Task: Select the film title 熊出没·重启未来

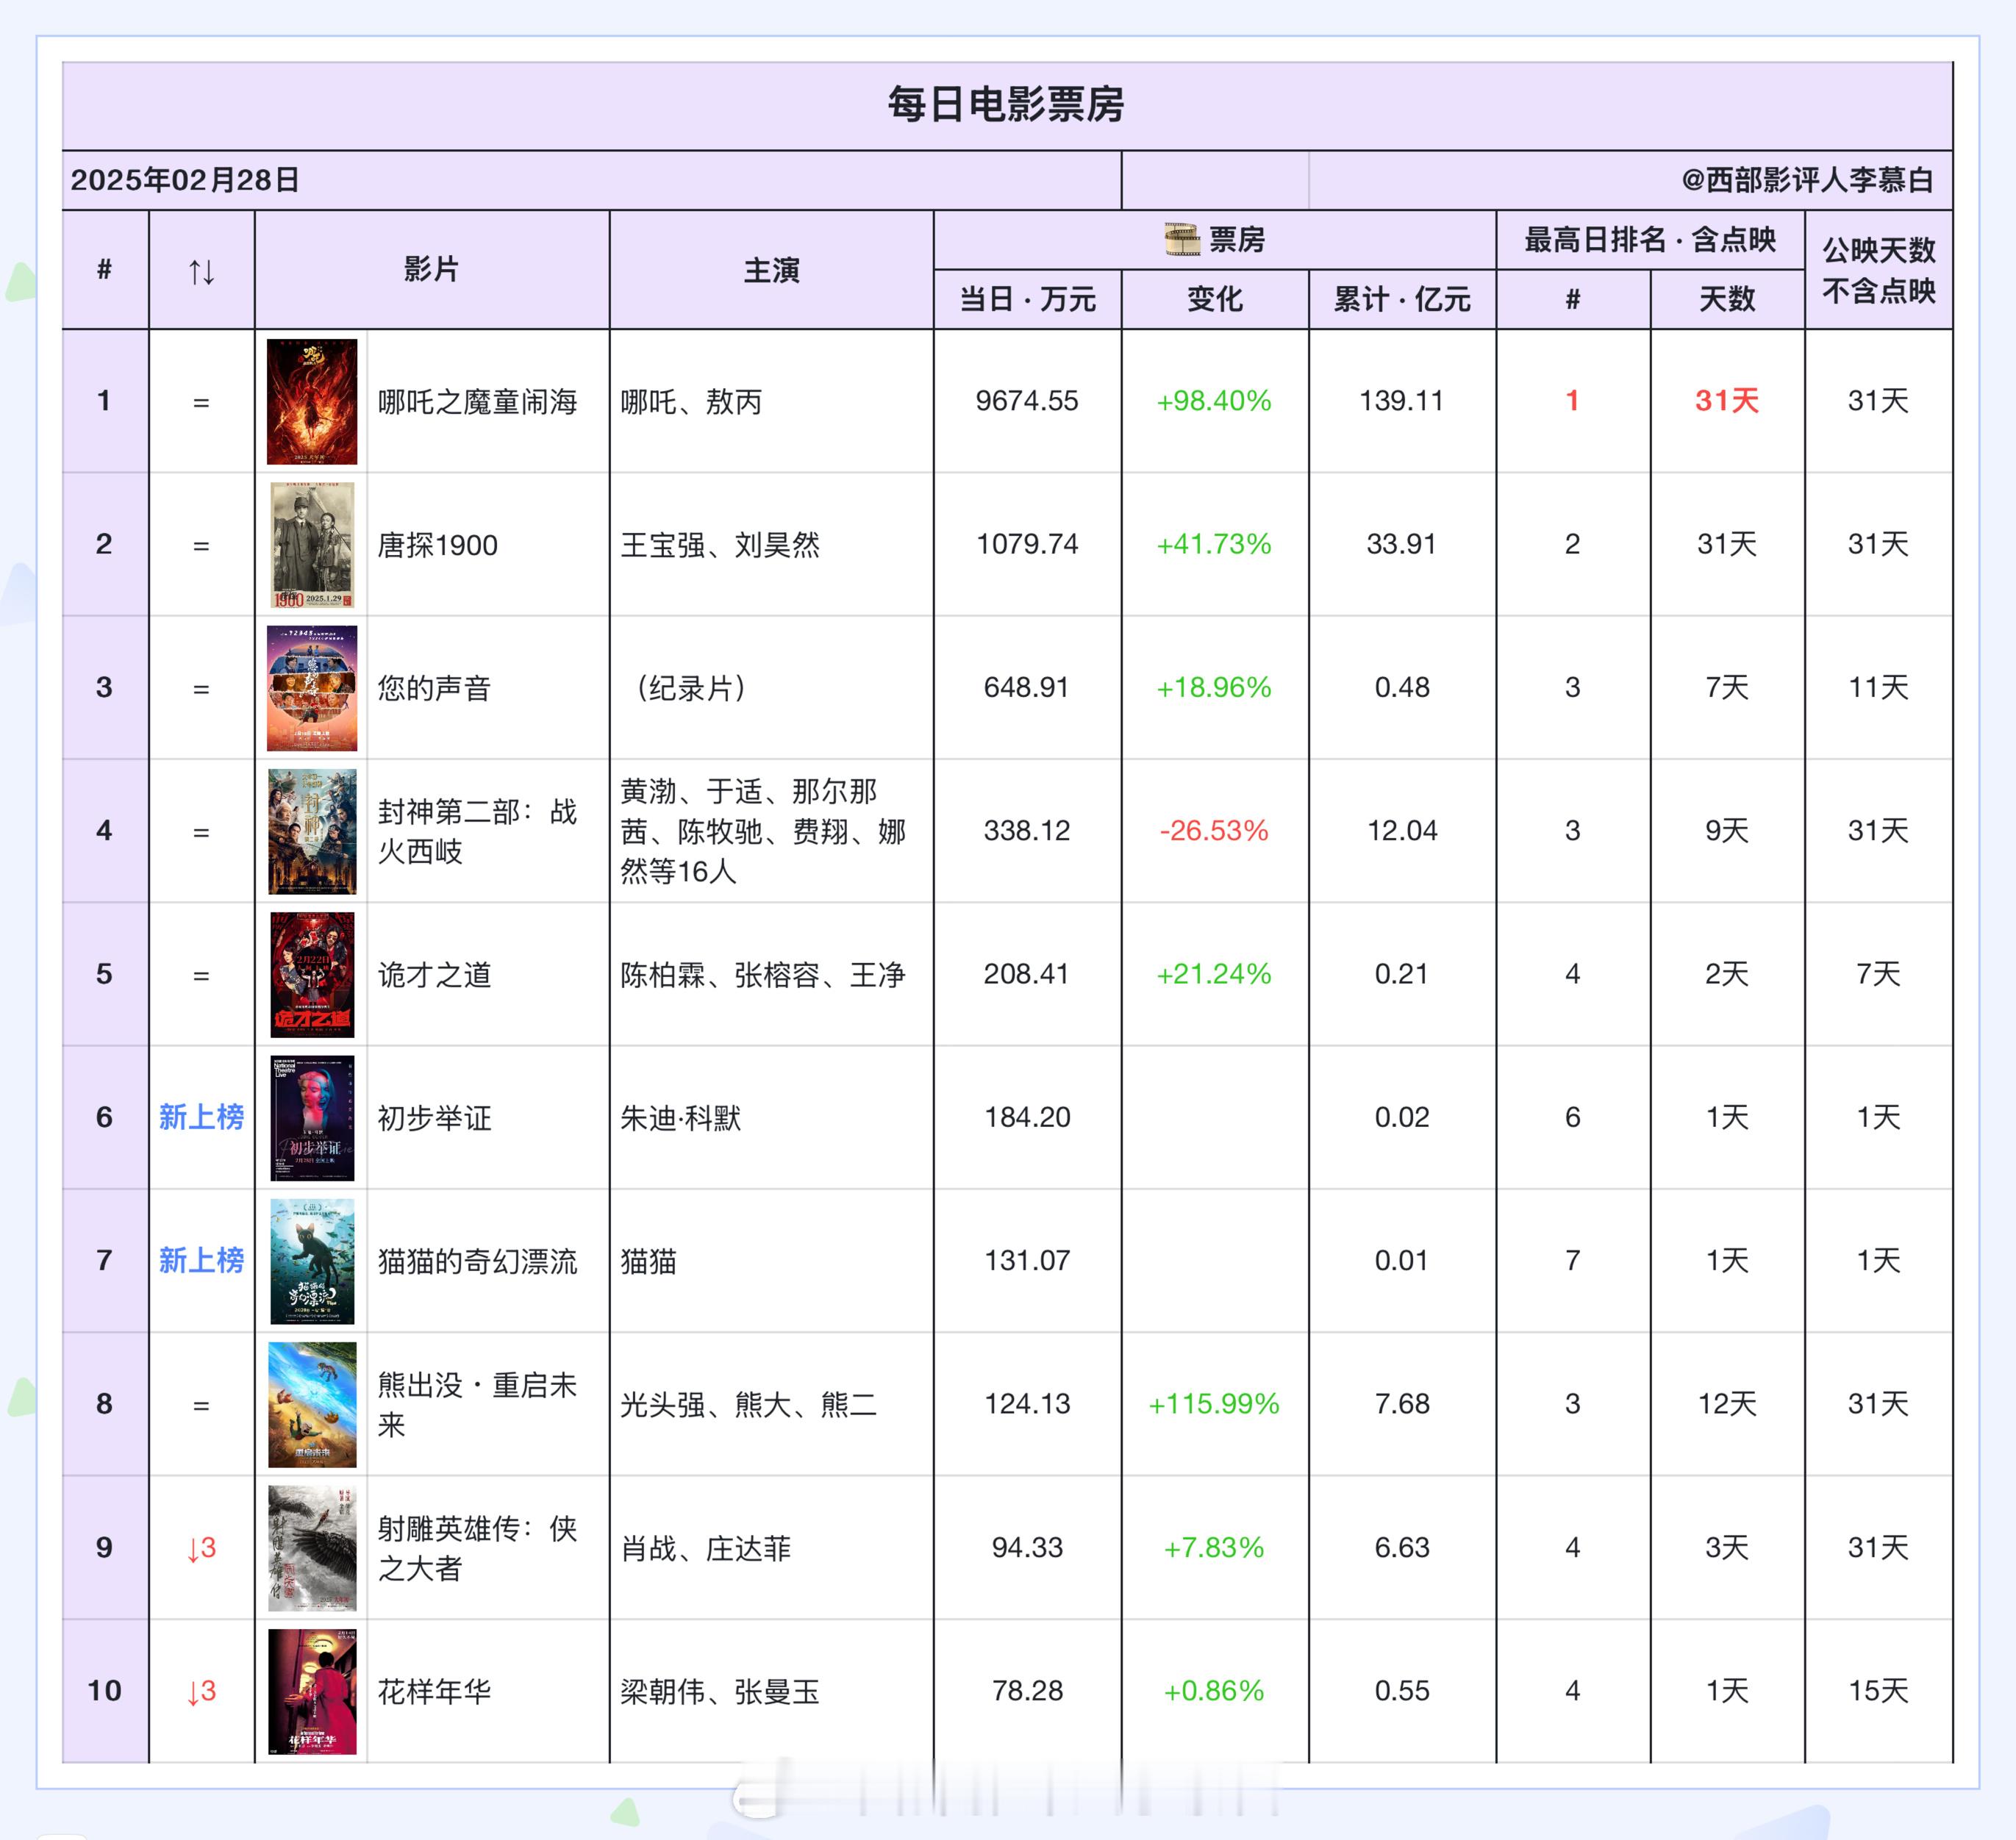Action: pyautogui.click(x=477, y=1405)
